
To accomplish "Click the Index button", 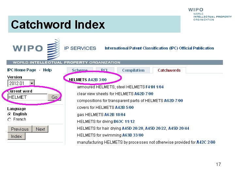I will 17,136.
